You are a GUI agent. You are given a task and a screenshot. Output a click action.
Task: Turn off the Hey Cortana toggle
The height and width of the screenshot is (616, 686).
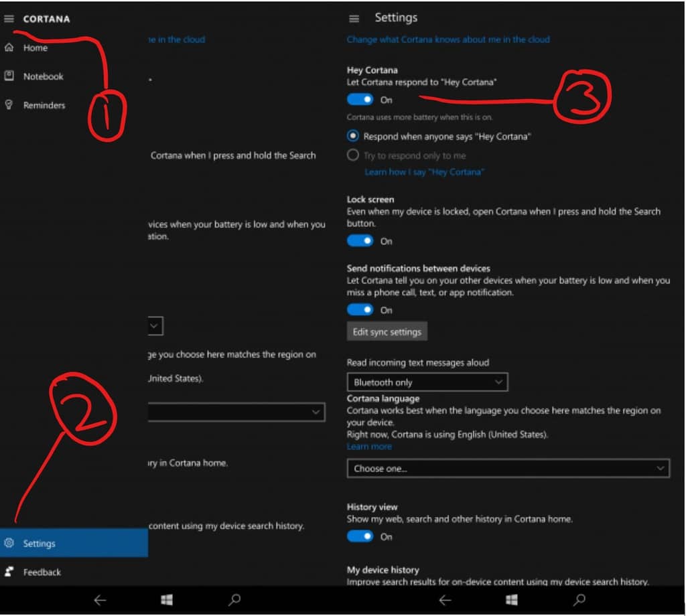pos(360,100)
